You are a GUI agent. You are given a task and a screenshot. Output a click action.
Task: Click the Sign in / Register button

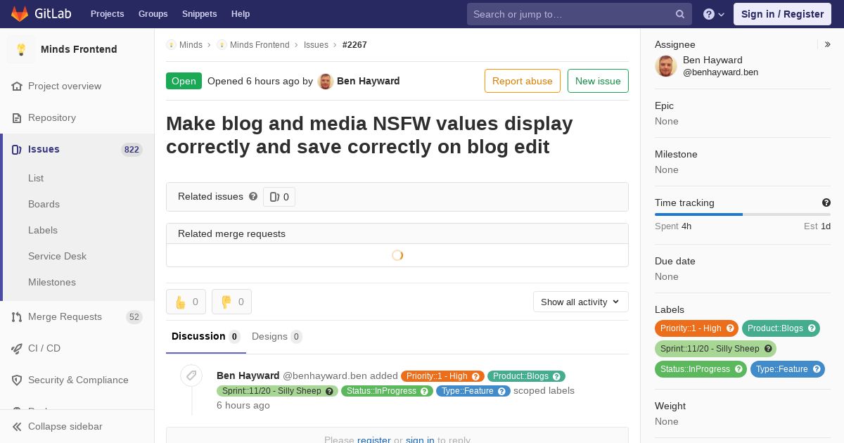pyautogui.click(x=782, y=14)
